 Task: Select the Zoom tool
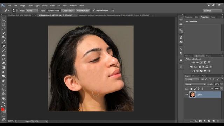click(x=3, y=103)
